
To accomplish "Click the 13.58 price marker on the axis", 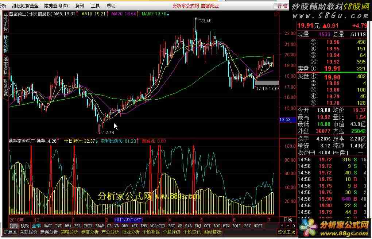I will pyautogui.click(x=287, y=120).
